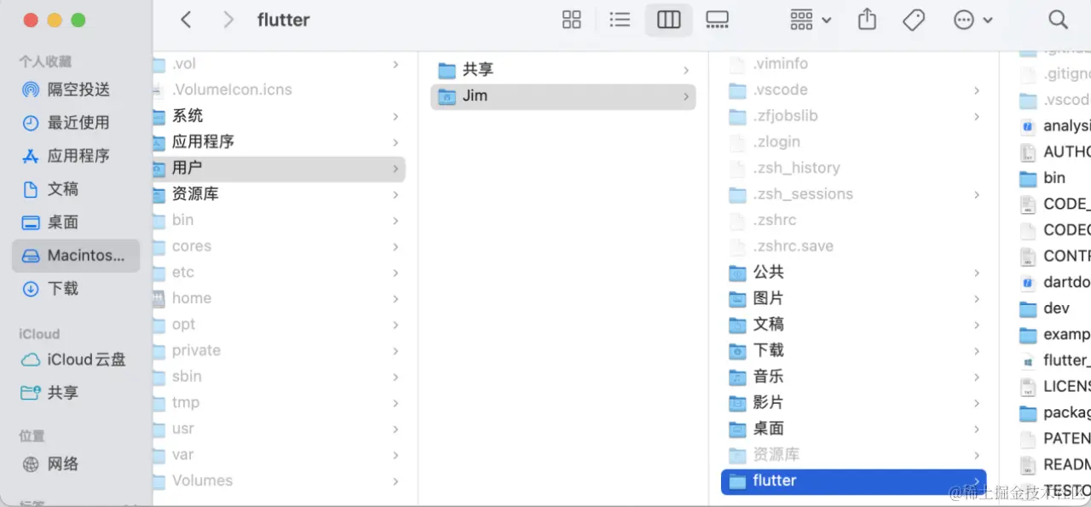Viewport: 1091px width, 507px height.
Task: Select the 资源库 folder in Jim column
Action: [853, 455]
